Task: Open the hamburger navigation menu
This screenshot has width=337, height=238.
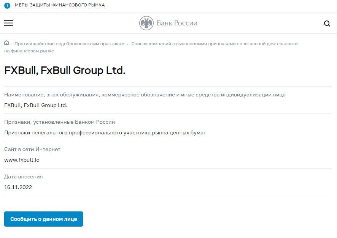Action: click(x=9, y=23)
